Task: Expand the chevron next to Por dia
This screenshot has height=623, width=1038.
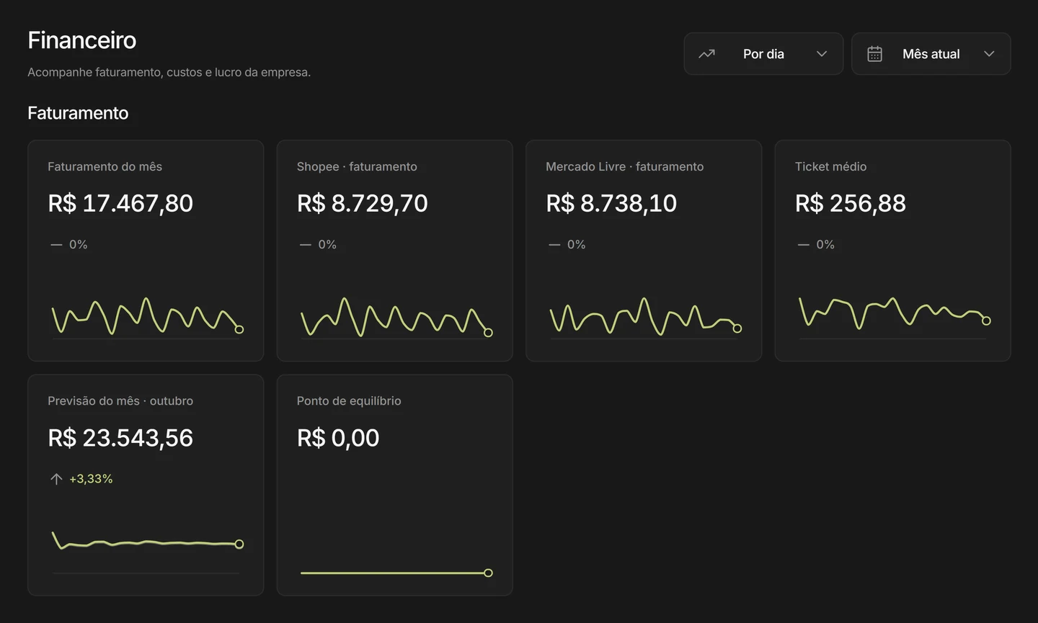Action: pyautogui.click(x=821, y=54)
